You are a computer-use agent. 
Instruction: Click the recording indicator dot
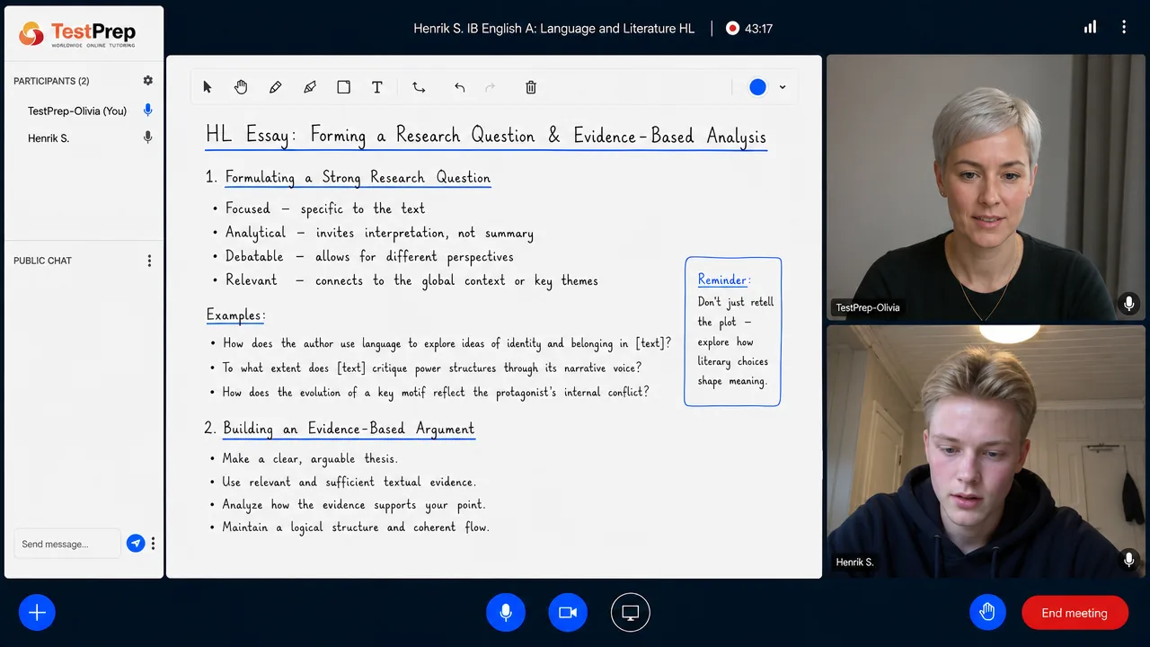(732, 28)
